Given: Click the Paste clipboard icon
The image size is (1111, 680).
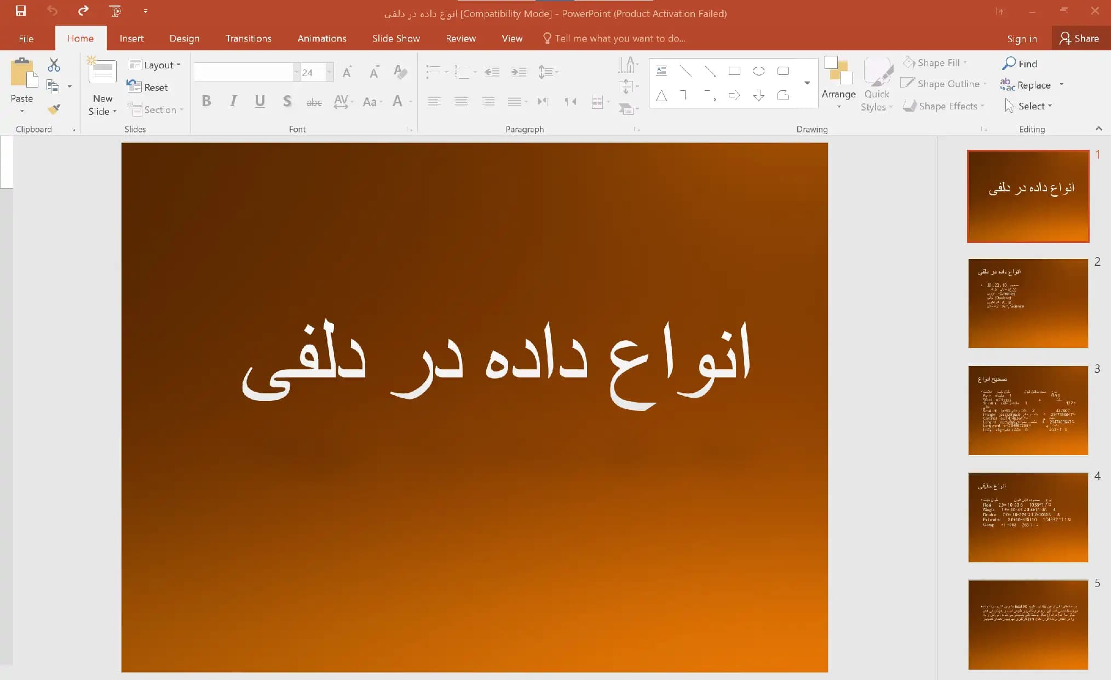Looking at the screenshot, I should (x=23, y=72).
